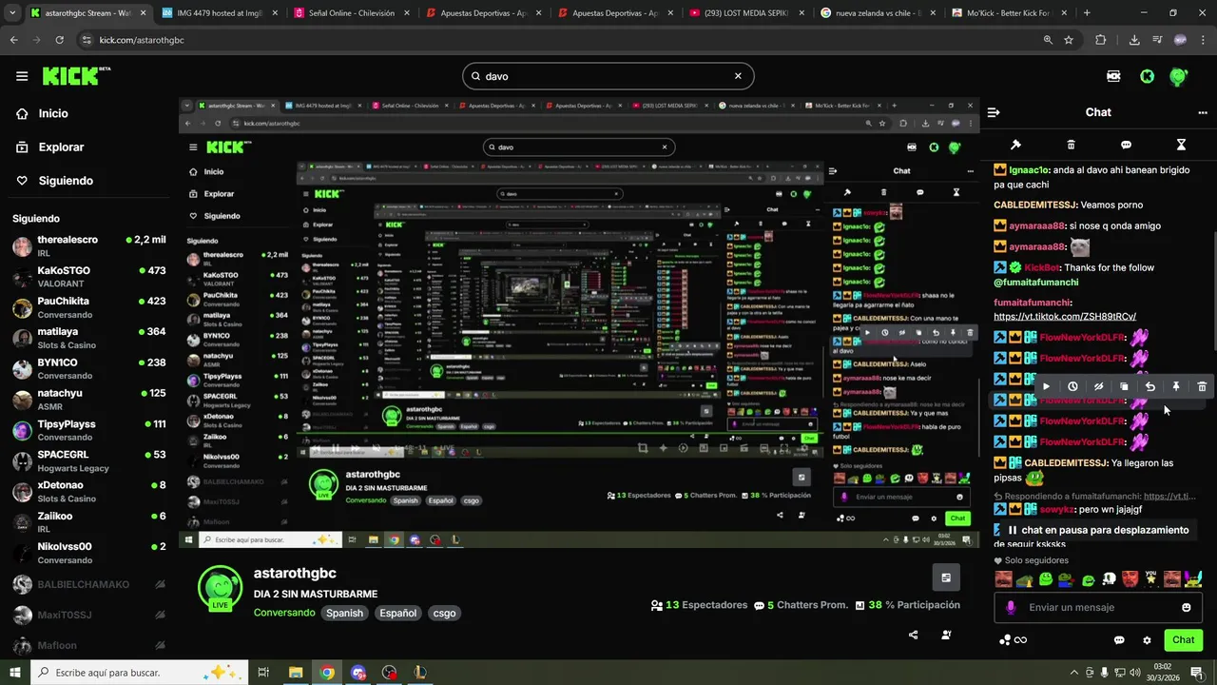
Task: Click the green K badge icon in top bar
Action: pos(1147,76)
